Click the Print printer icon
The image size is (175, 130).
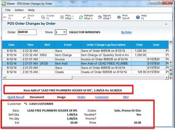point(119,17)
